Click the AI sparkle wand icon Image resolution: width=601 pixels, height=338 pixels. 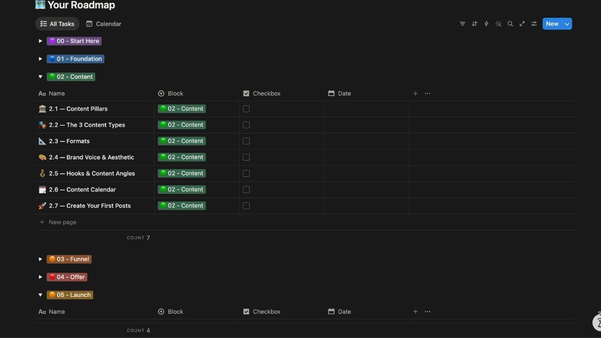pyautogui.click(x=498, y=23)
